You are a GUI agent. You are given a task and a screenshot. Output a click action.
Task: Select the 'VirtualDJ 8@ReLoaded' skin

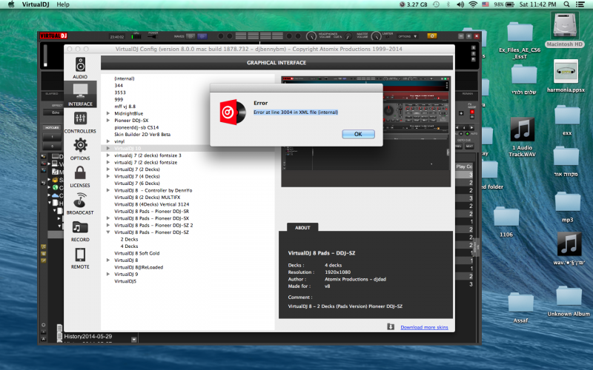click(139, 267)
